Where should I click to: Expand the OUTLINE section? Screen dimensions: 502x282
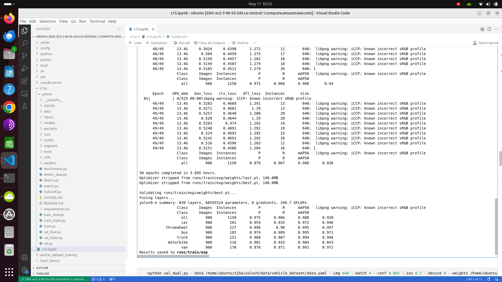(42, 268)
